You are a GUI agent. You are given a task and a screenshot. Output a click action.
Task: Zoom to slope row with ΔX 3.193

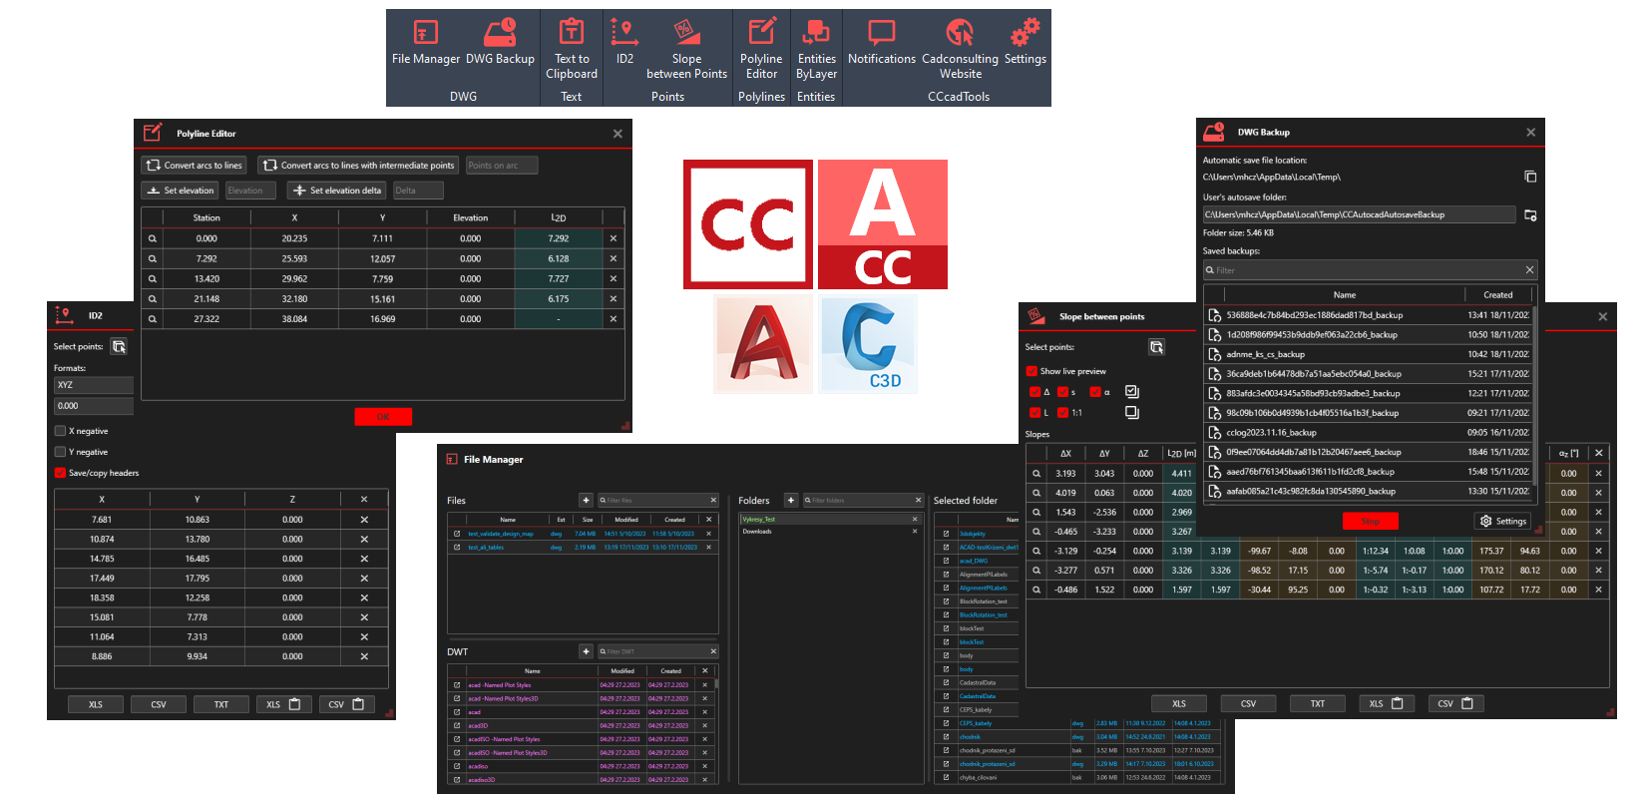tap(1037, 474)
